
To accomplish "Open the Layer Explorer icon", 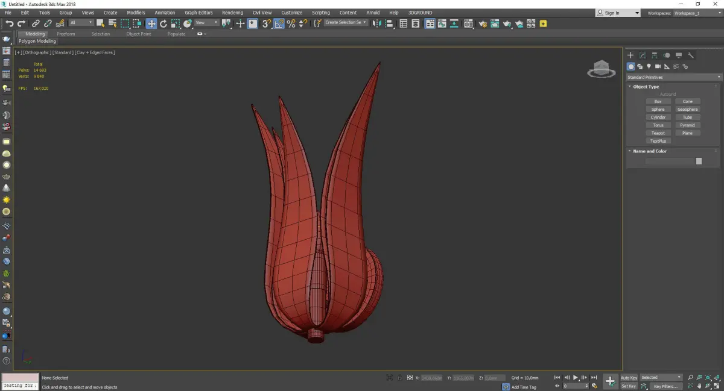I will [x=415, y=23].
